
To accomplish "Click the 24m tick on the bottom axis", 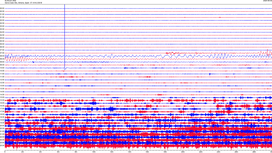I will (218, 152).
